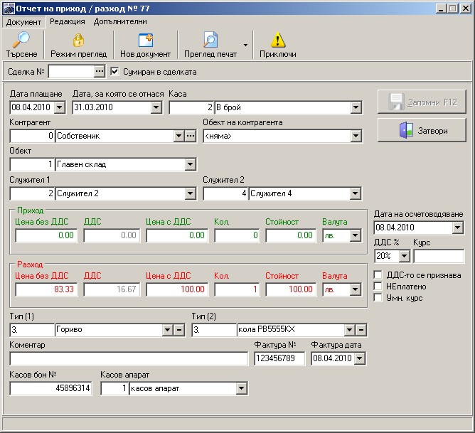Click the Сделка № input field
Screen dimensions: 475x433
(x=71, y=72)
